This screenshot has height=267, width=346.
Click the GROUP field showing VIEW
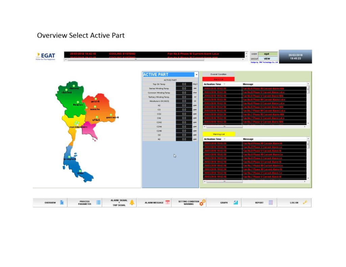pos(268,59)
